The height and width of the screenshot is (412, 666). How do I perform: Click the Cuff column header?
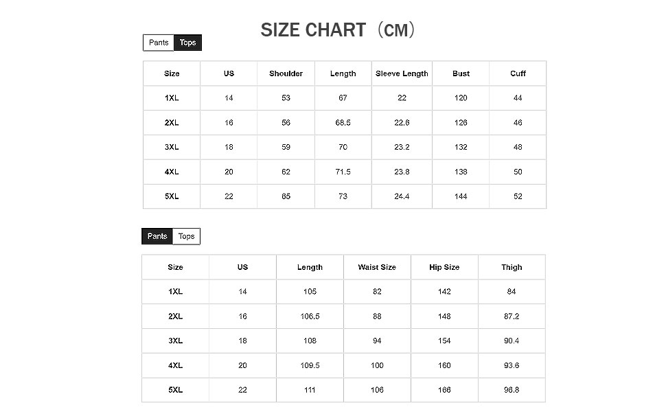coord(518,73)
